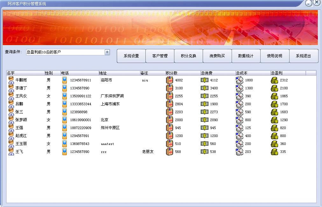Image resolution: width=322 pixels, height=207 pixels.
Task: Open the 查询条件 dropdown arrow
Action: (107, 52)
